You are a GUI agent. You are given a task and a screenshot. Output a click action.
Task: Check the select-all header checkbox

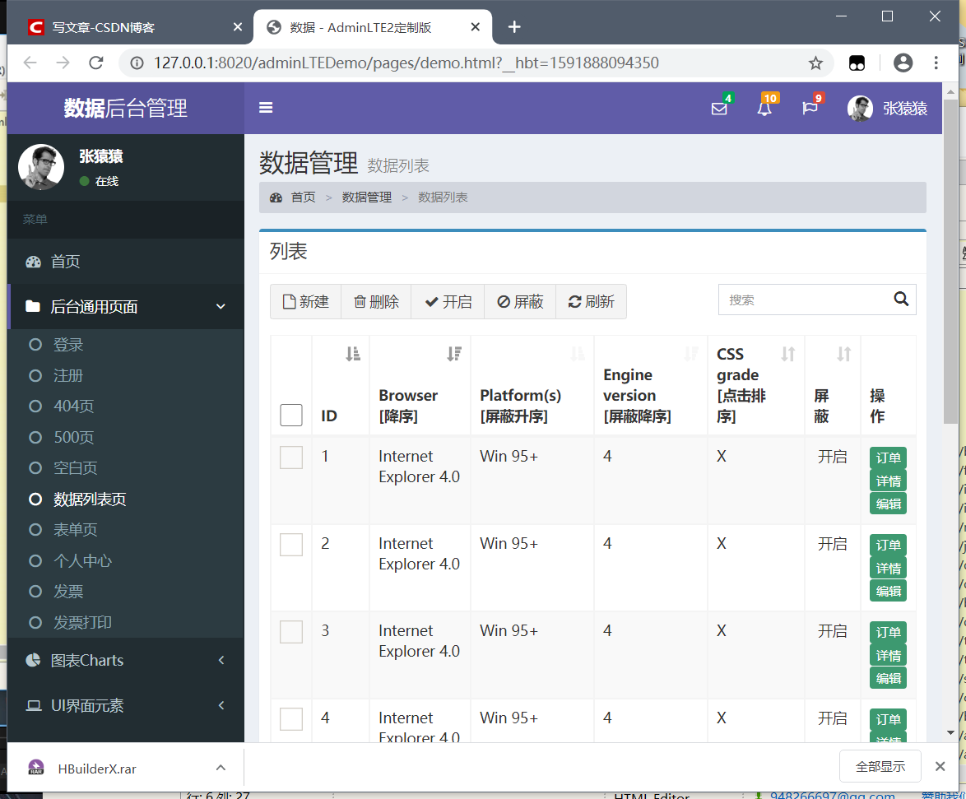tap(291, 416)
